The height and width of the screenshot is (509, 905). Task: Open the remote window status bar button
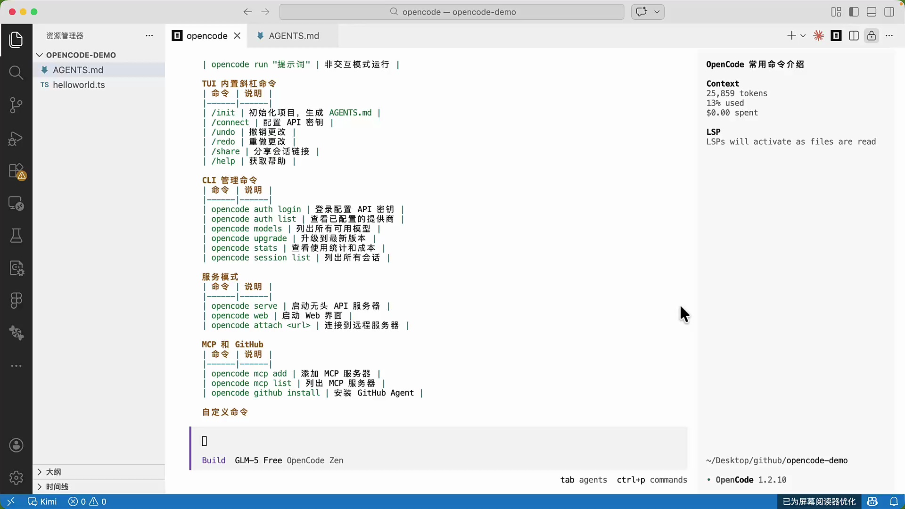[11, 501]
